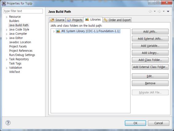This screenshot has width=174, height=131.
Task: Click Add External Class Folder button
Action: pos(150,67)
